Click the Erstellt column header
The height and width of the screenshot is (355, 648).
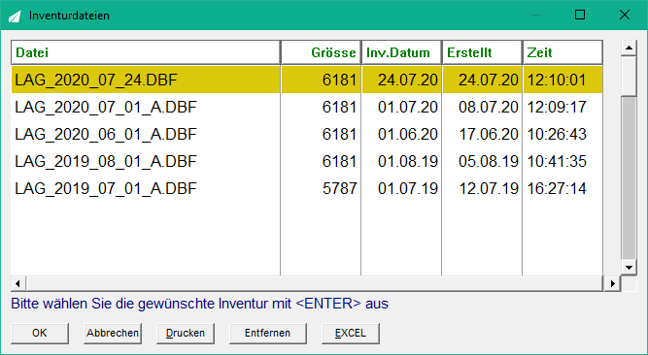[482, 52]
